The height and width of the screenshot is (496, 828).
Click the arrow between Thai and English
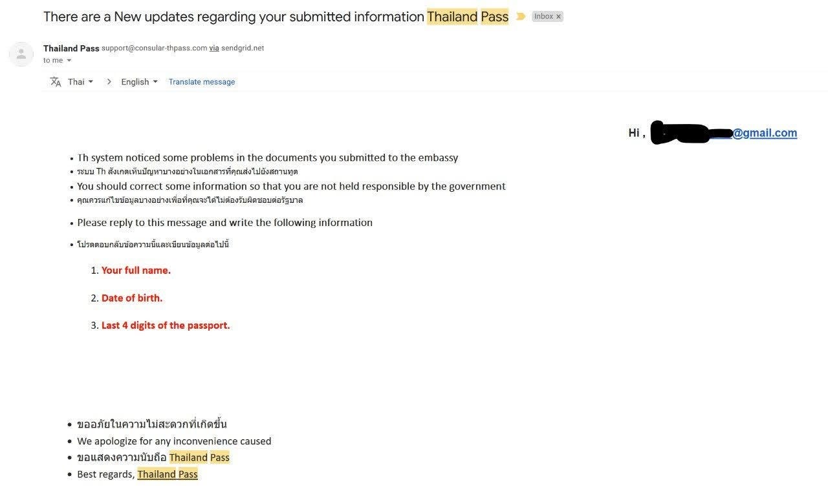pos(109,82)
